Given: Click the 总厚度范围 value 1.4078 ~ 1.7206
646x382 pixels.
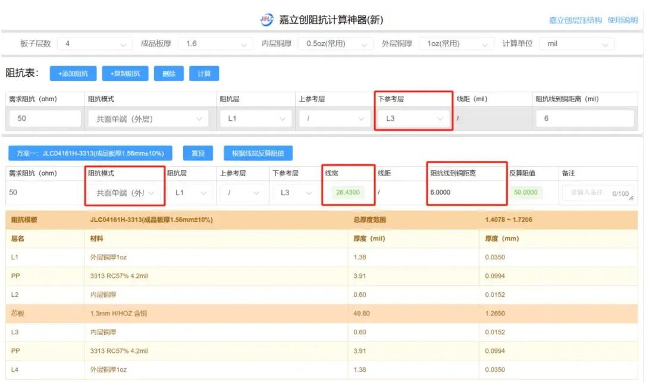Looking at the screenshot, I should (x=509, y=220).
